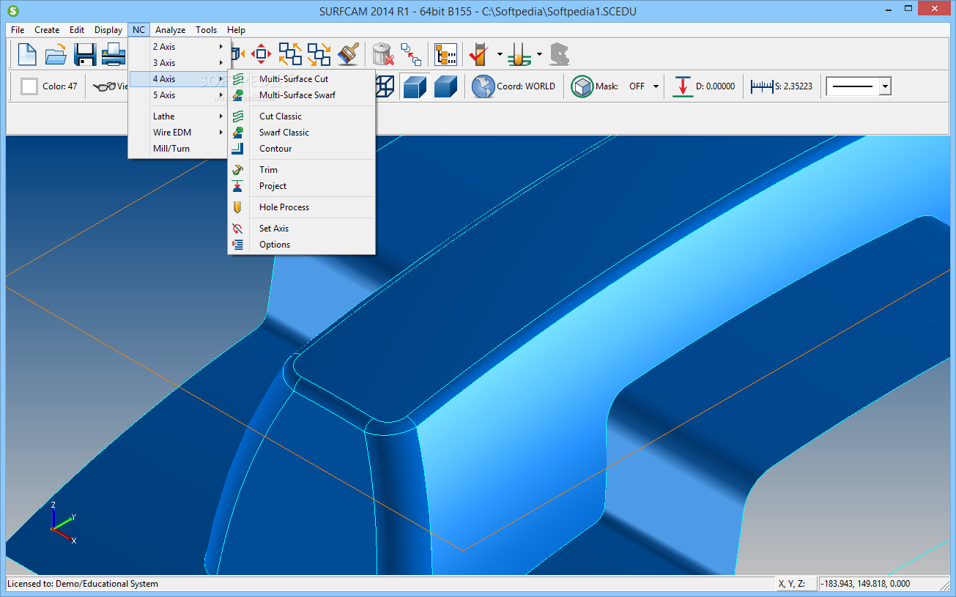Open the Create menu
This screenshot has width=956, height=597.
pyautogui.click(x=47, y=30)
